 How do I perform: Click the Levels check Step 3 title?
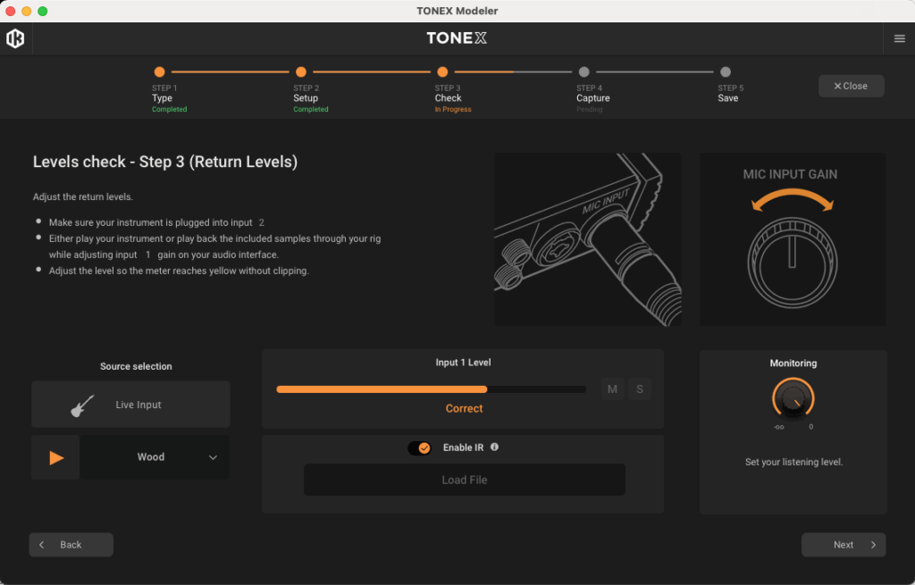(165, 162)
